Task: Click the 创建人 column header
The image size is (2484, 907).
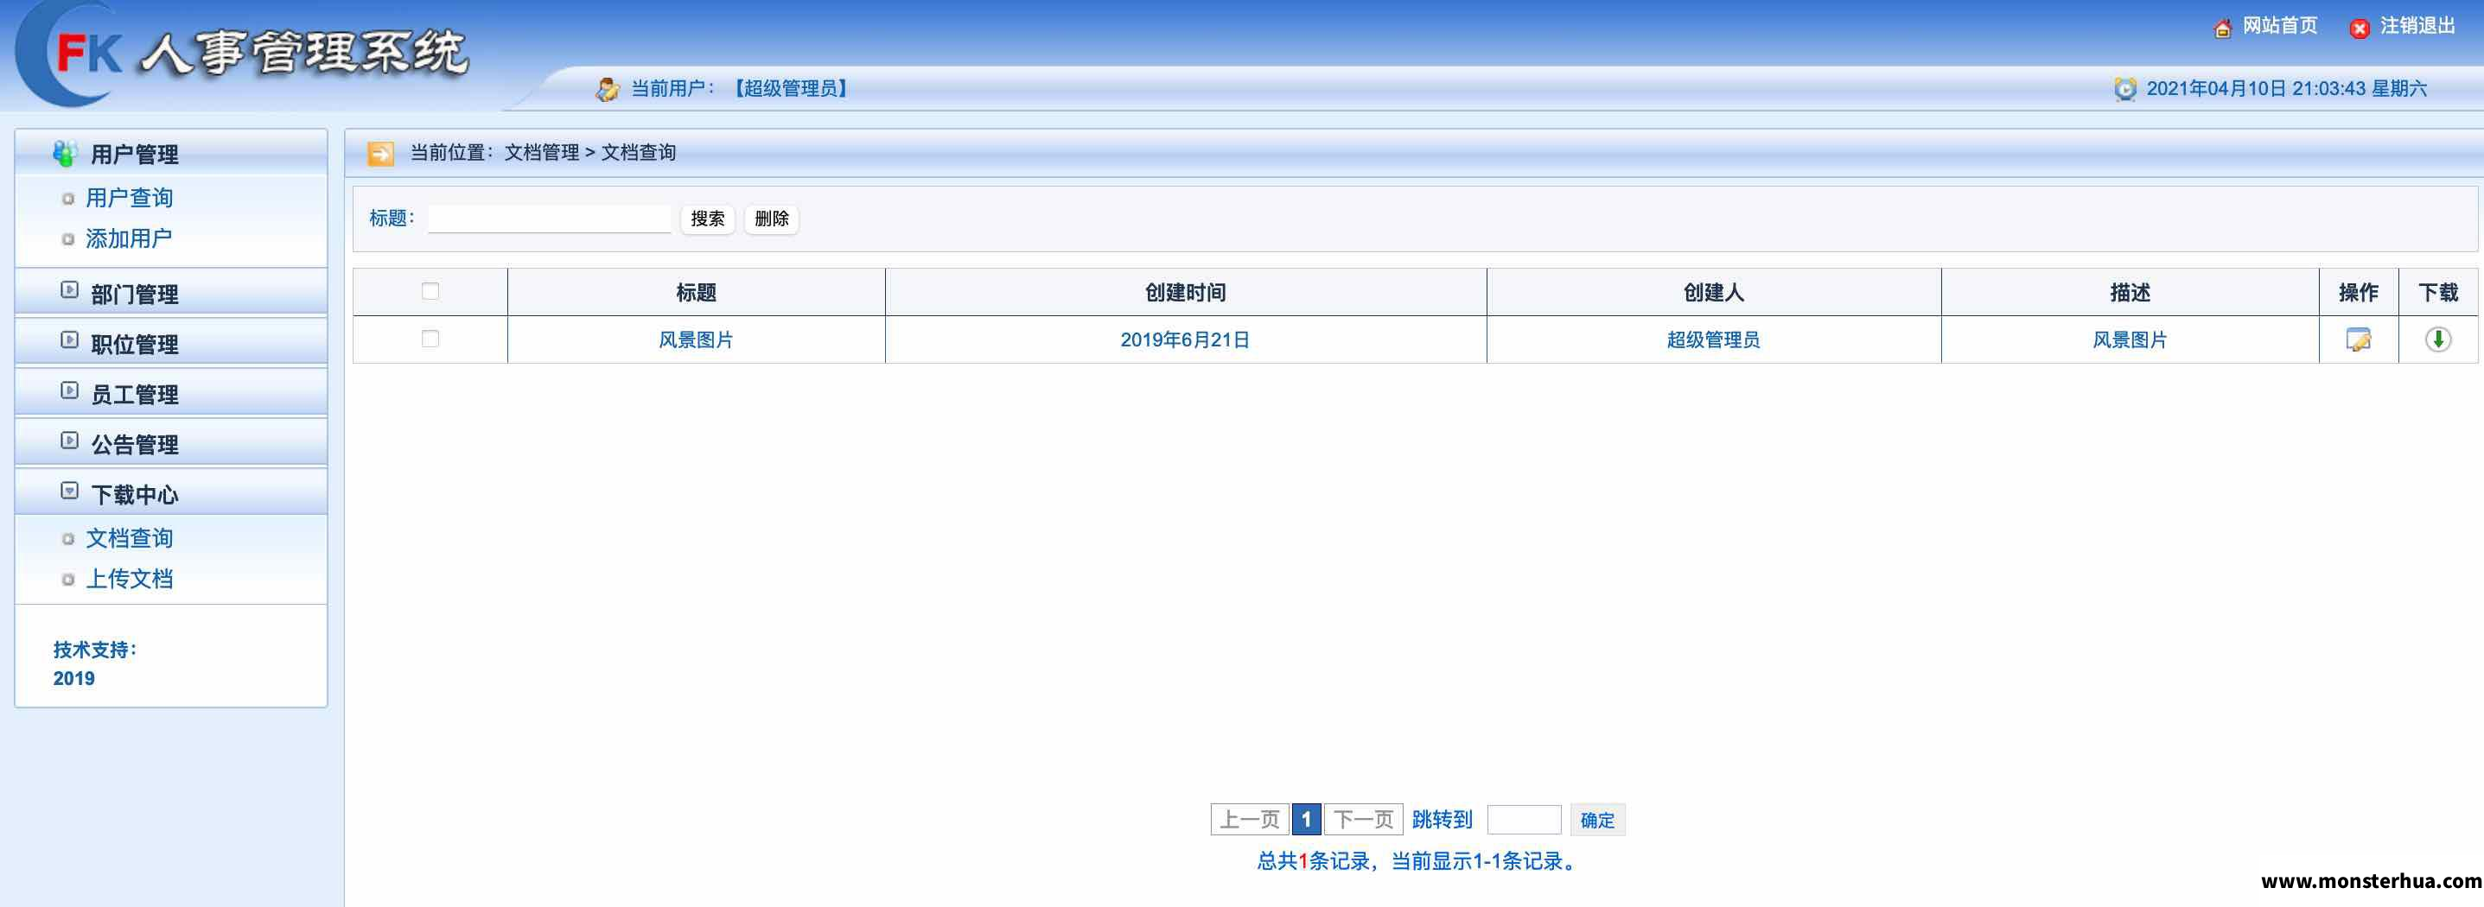Action: [x=1714, y=292]
